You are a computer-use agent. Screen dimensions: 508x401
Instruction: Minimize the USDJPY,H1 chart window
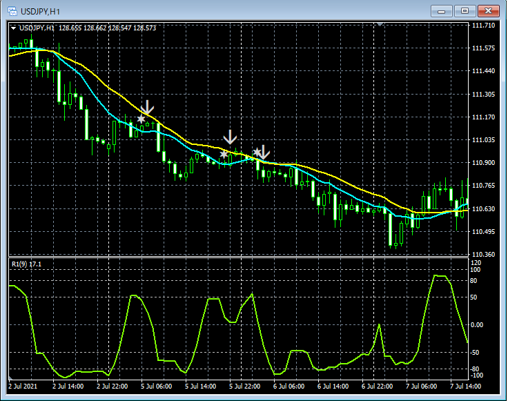tap(441, 11)
